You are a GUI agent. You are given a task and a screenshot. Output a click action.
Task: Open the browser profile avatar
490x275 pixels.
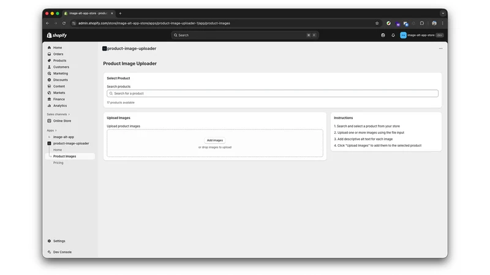click(434, 23)
